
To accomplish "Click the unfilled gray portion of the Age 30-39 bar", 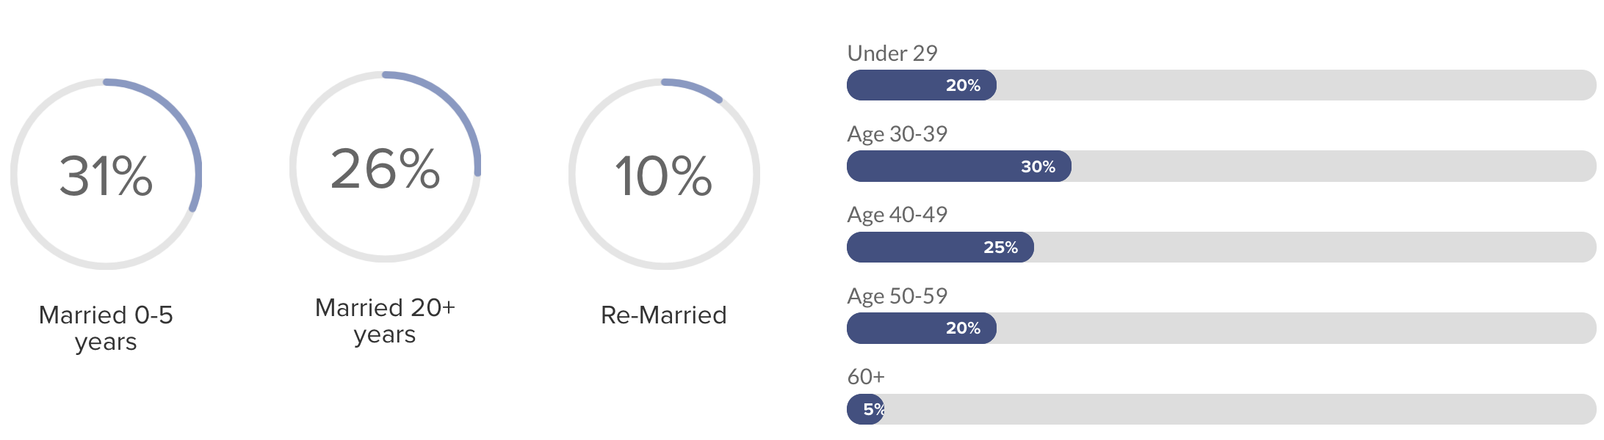I will (1329, 166).
